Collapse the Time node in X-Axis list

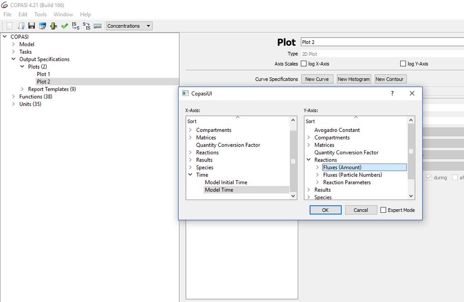pos(190,175)
